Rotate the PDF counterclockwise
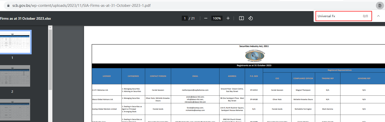 tap(250, 18)
